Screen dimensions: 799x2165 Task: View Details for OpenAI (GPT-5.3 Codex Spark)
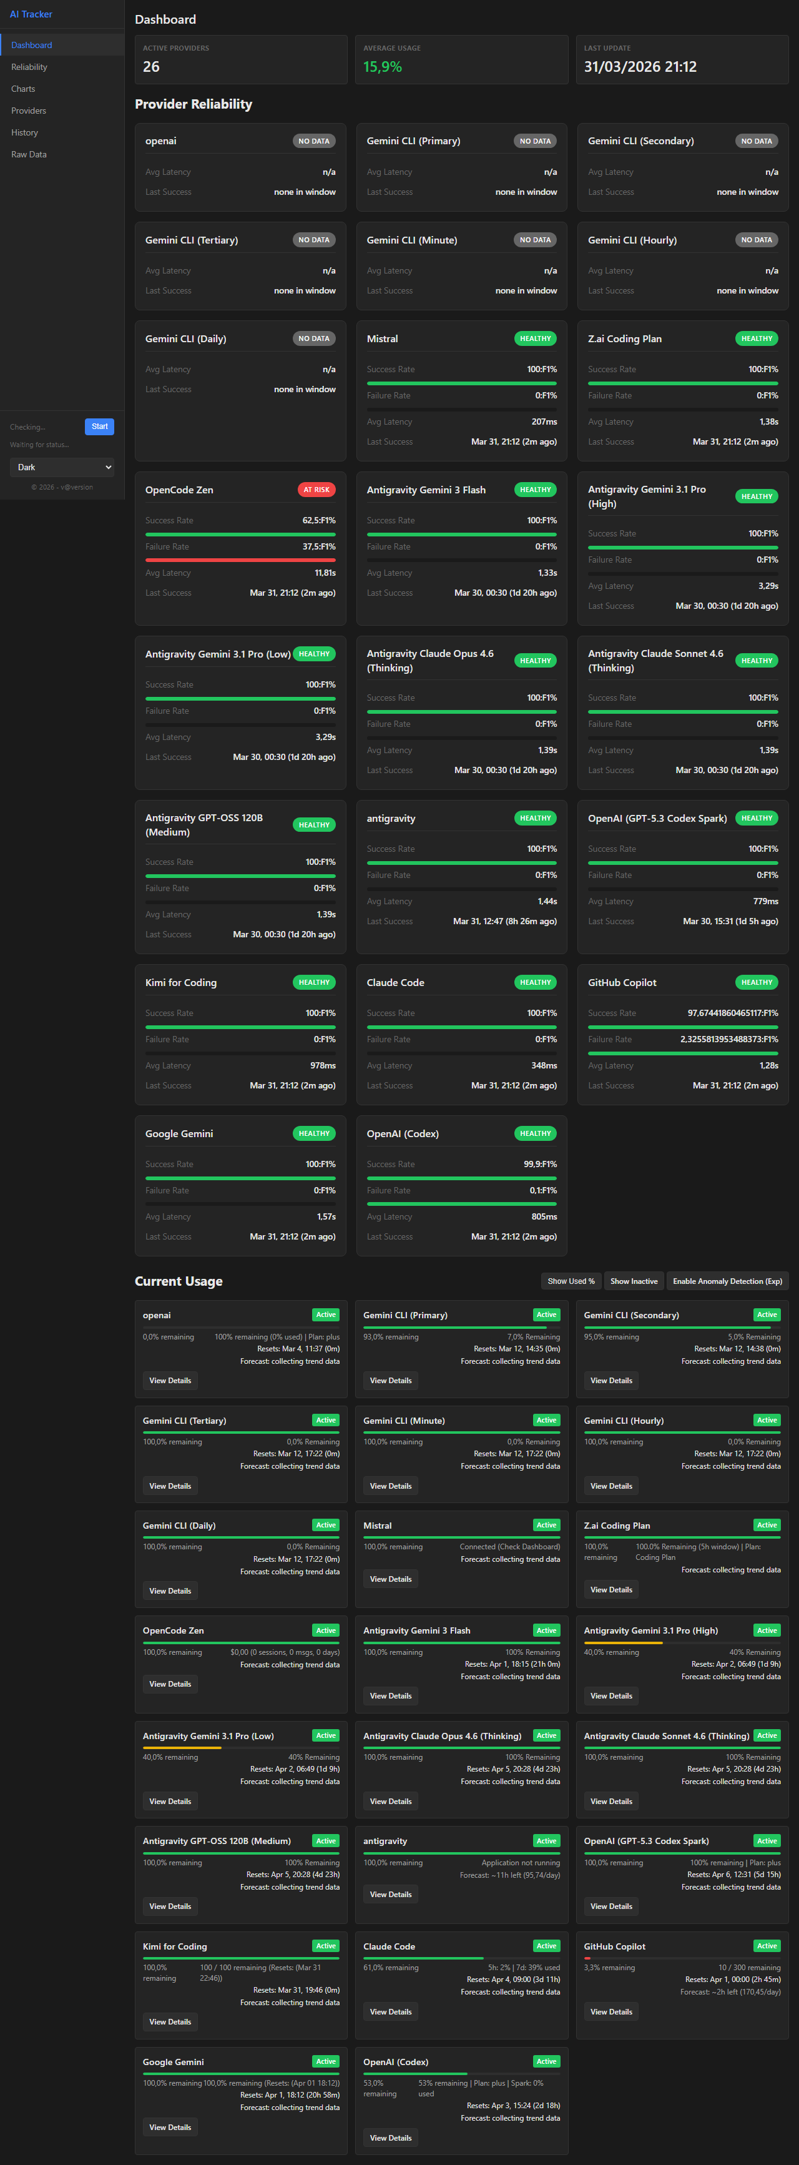coord(612,1906)
